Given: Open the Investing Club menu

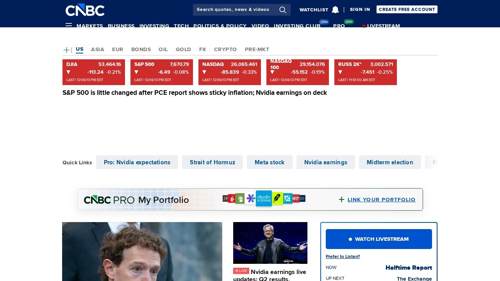Looking at the screenshot, I should pos(297,26).
